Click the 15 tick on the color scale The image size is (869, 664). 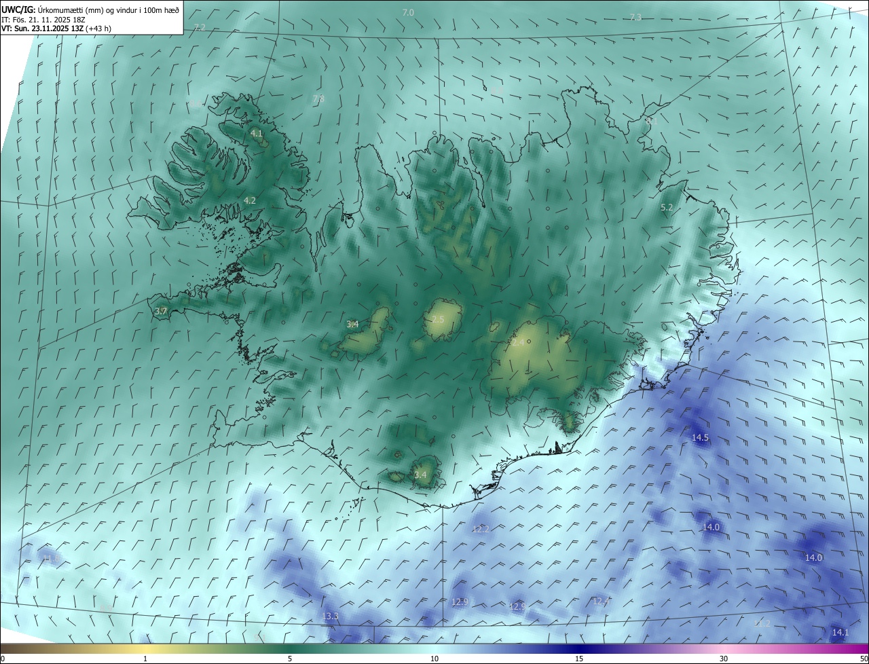pyautogui.click(x=579, y=659)
